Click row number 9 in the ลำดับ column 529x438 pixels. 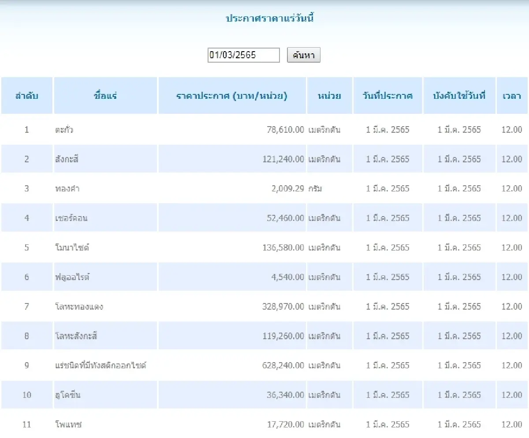coord(27,366)
